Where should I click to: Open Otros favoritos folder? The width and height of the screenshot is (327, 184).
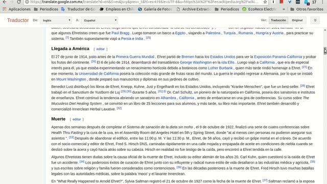(307, 9)
